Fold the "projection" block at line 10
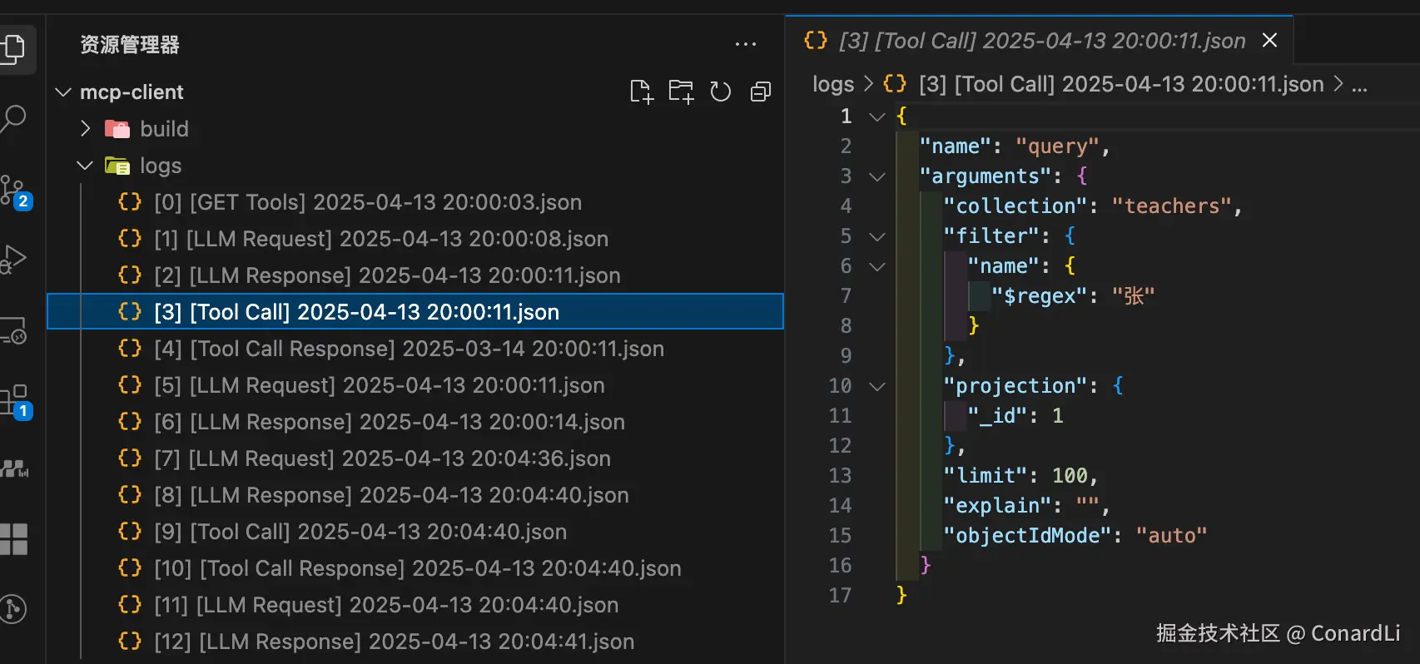The width and height of the screenshot is (1420, 664). [x=876, y=386]
